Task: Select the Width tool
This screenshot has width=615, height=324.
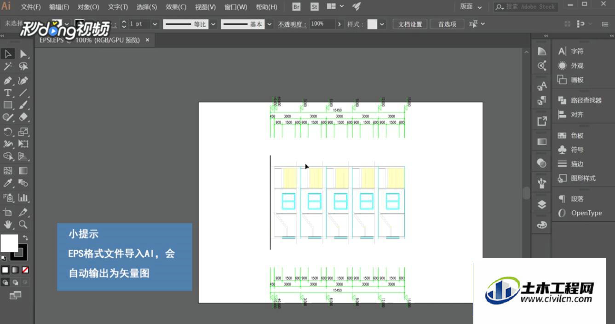Action: [8, 144]
